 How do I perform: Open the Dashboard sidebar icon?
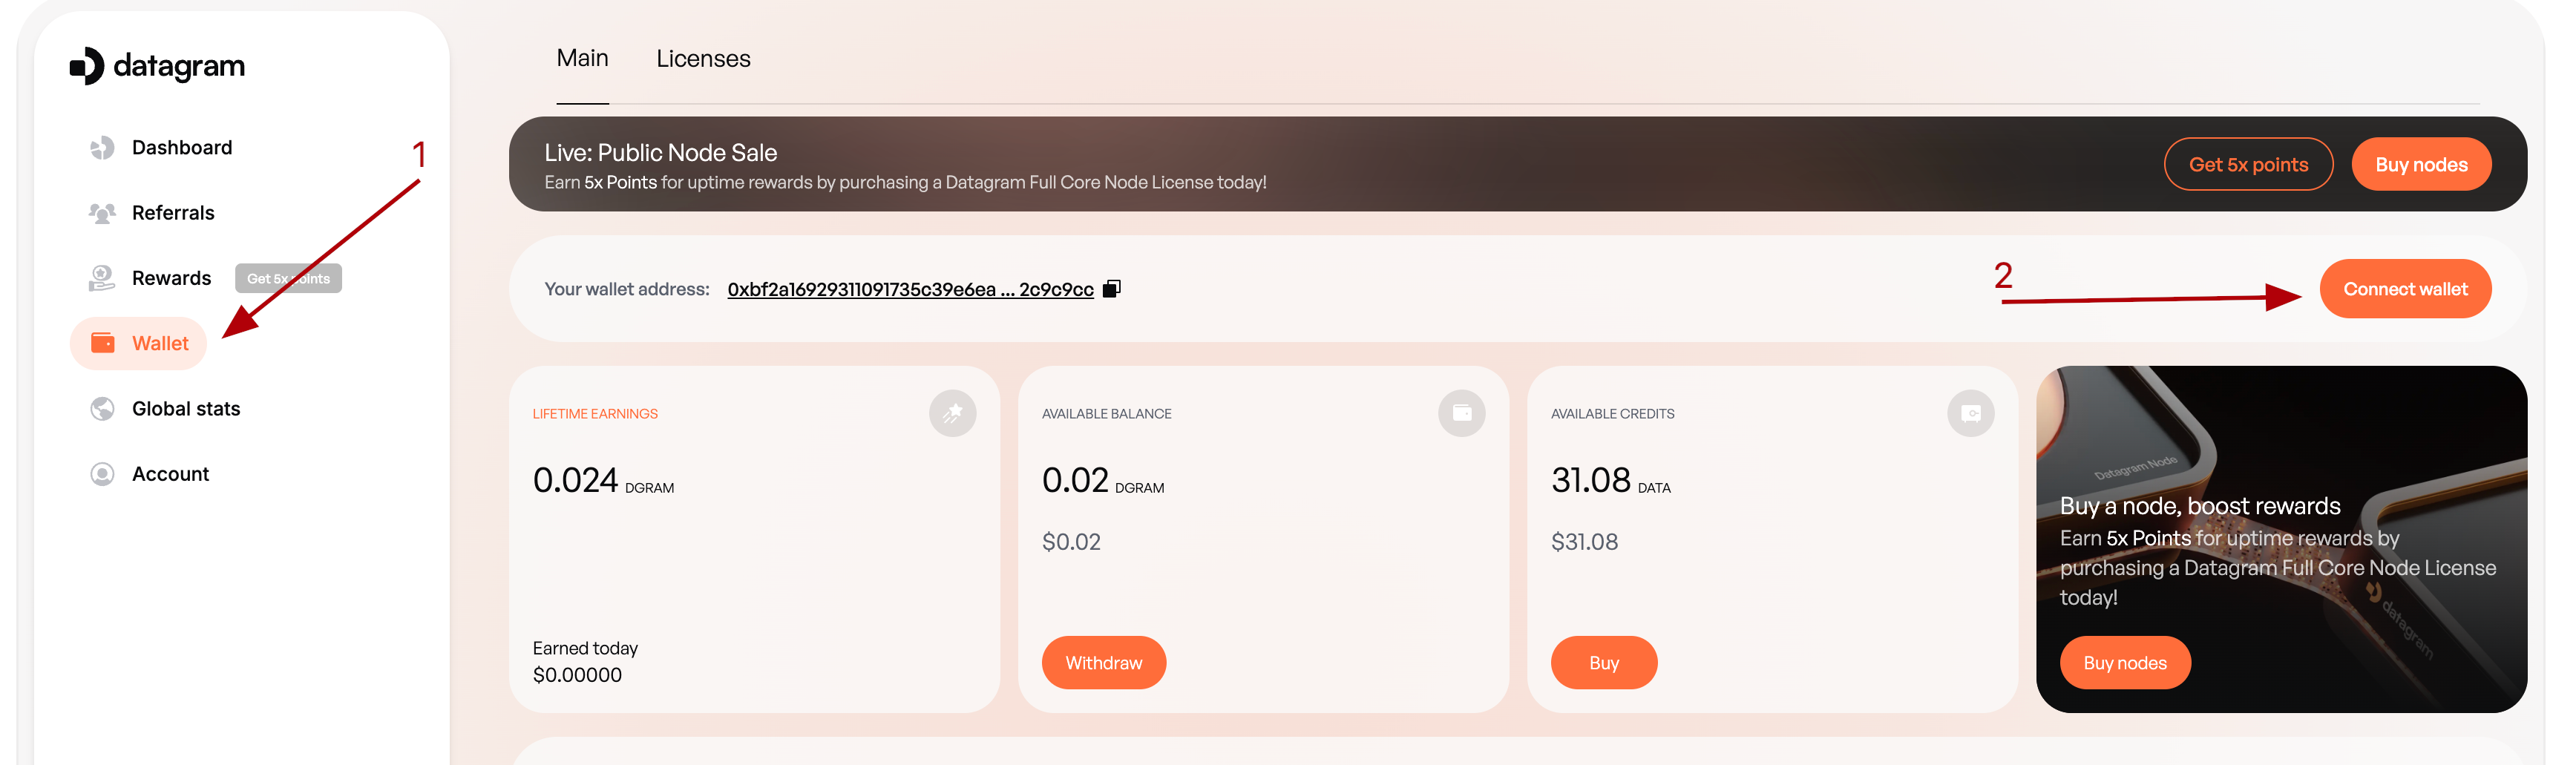tap(102, 148)
